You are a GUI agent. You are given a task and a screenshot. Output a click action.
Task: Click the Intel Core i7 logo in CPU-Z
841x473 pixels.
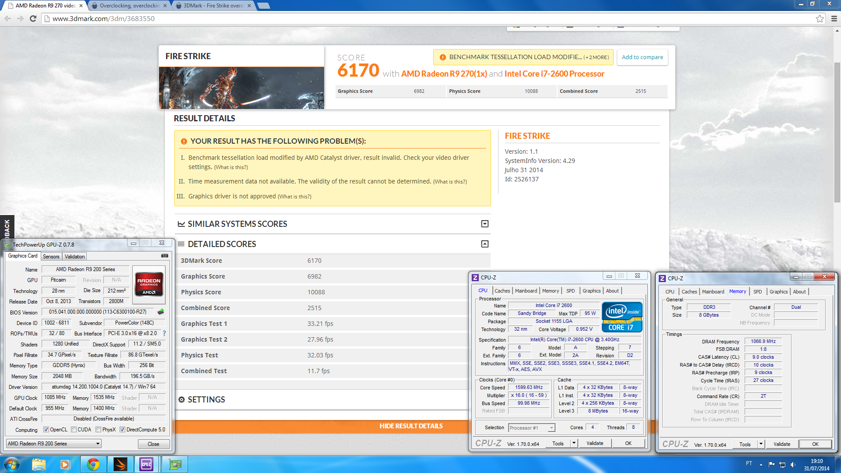coord(622,317)
